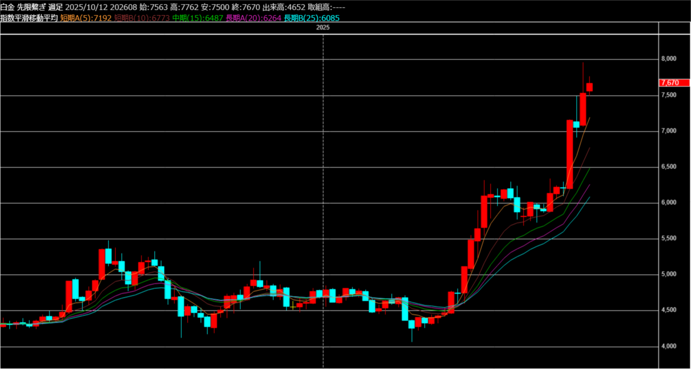
Task: Click the 白金 先限繋ぎ chart title
Action: (23, 7)
